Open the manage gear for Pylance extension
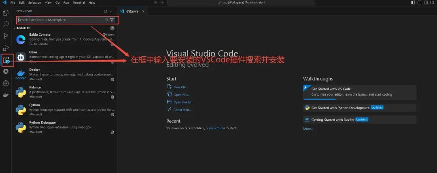Viewport: 437px width, 173px height. point(112,97)
